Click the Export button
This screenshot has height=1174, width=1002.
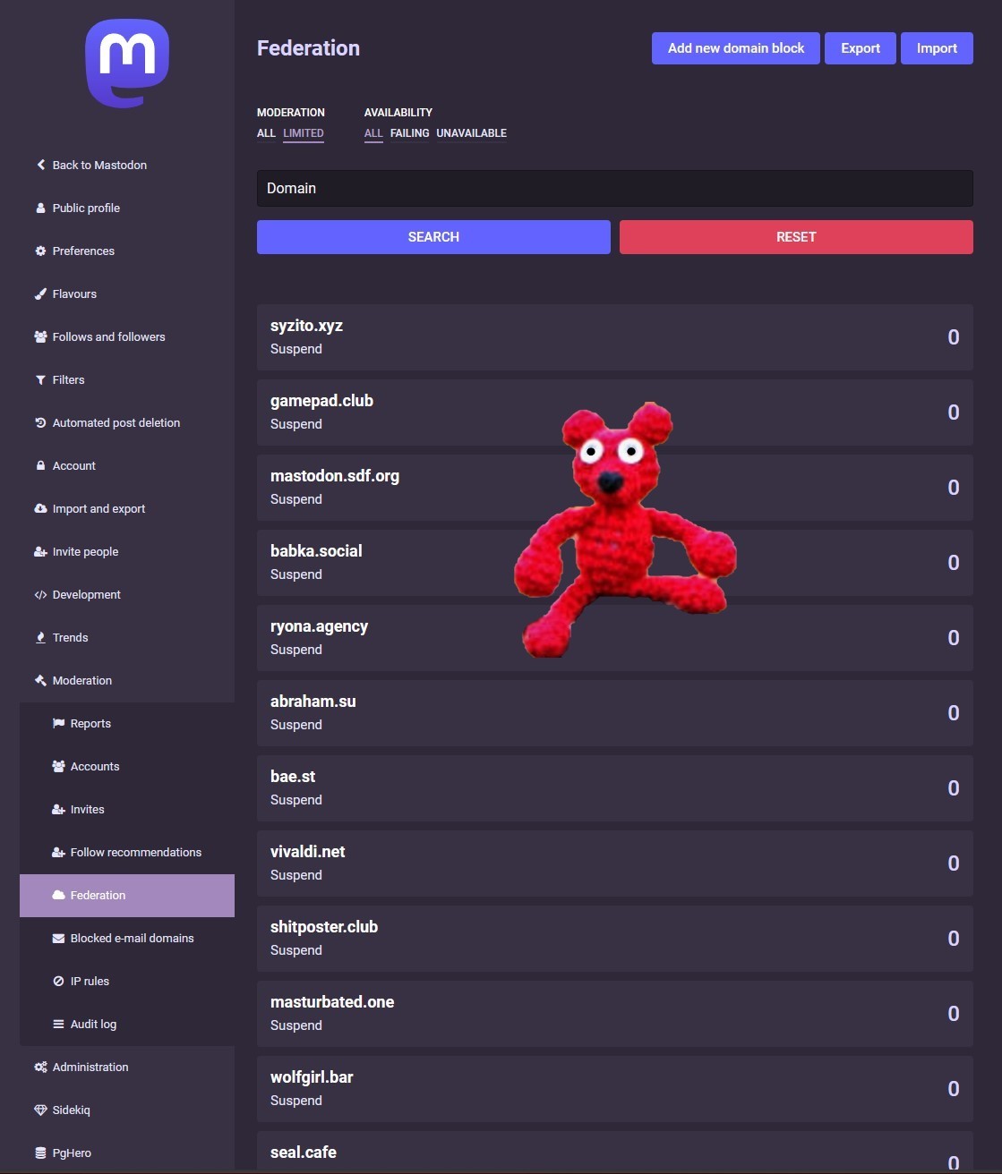(861, 48)
